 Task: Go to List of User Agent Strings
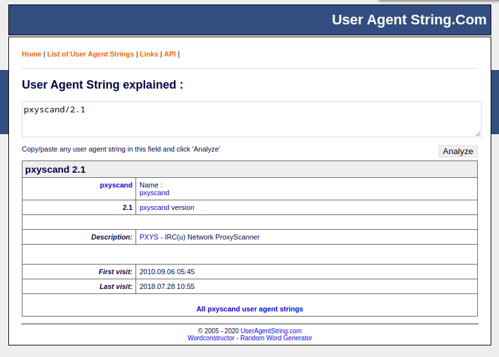point(91,55)
